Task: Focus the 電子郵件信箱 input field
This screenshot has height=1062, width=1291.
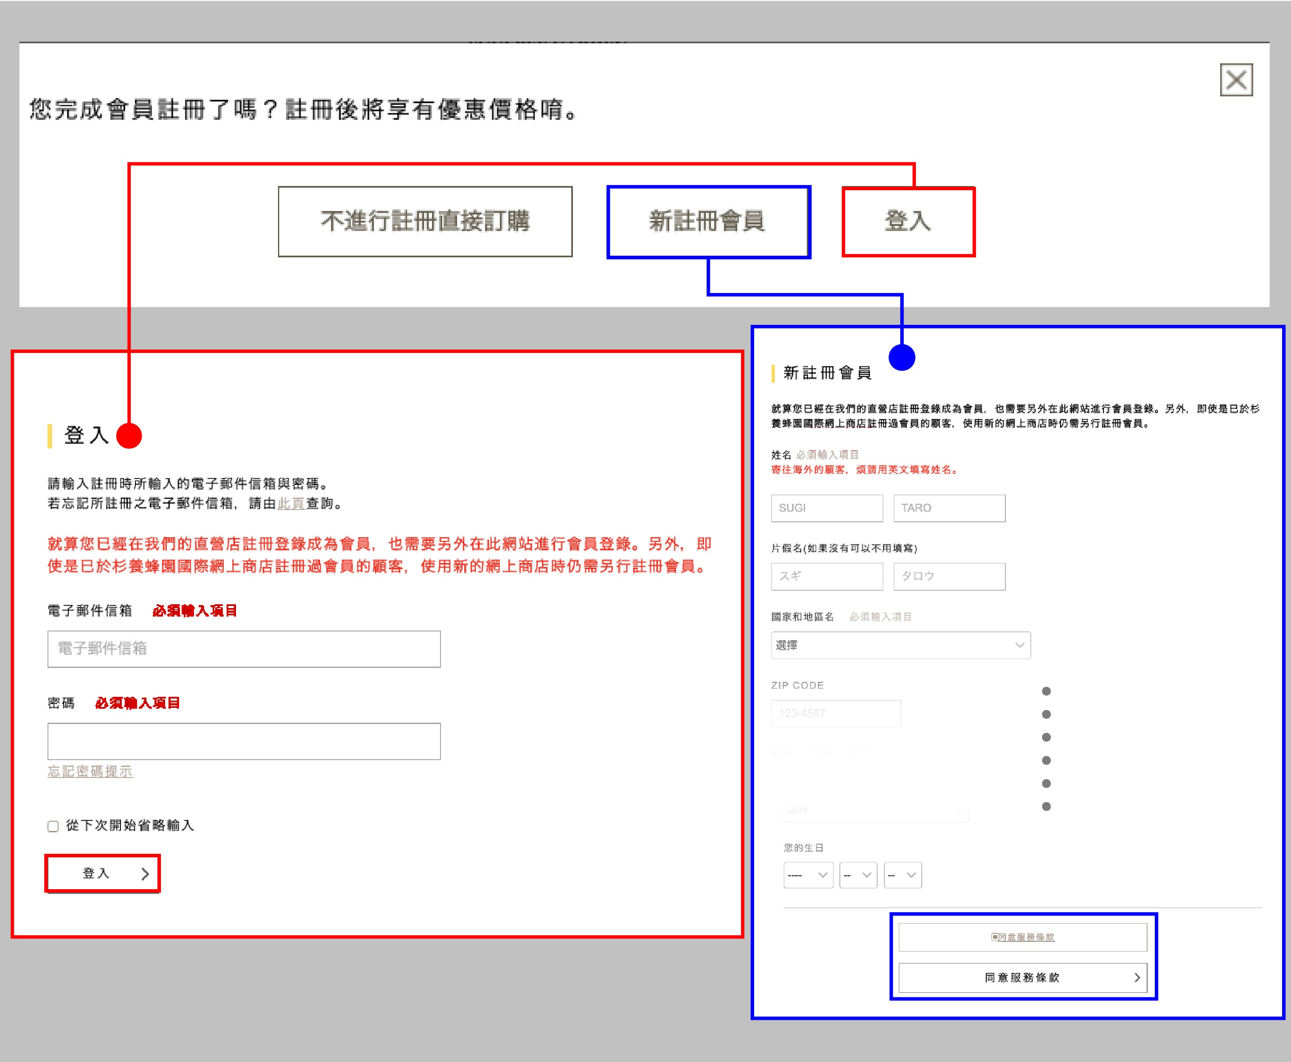Action: (244, 649)
